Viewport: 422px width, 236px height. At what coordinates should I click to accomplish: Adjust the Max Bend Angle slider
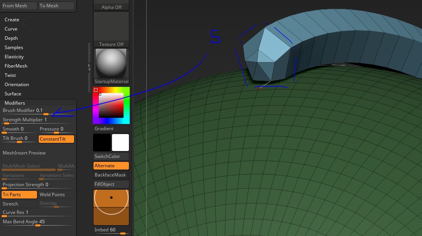38,222
